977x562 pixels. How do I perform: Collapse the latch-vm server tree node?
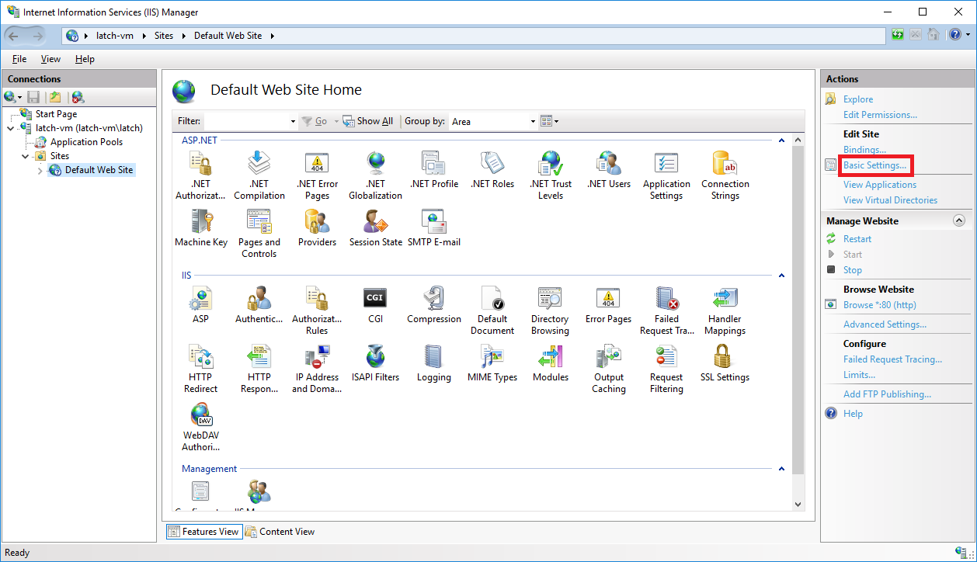coord(10,128)
